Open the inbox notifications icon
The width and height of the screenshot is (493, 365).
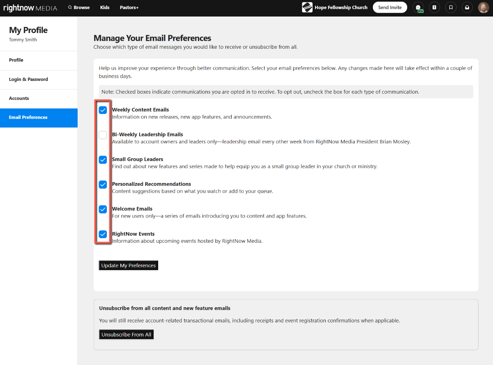click(467, 7)
